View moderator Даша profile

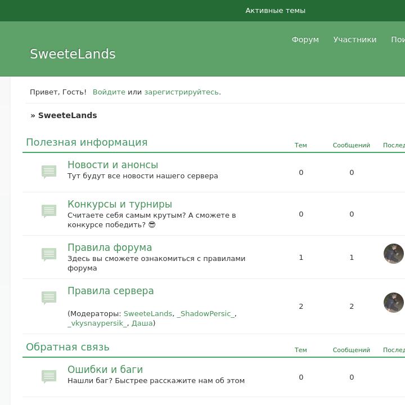(x=142, y=323)
